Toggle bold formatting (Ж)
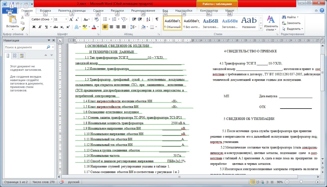 point(34,27)
